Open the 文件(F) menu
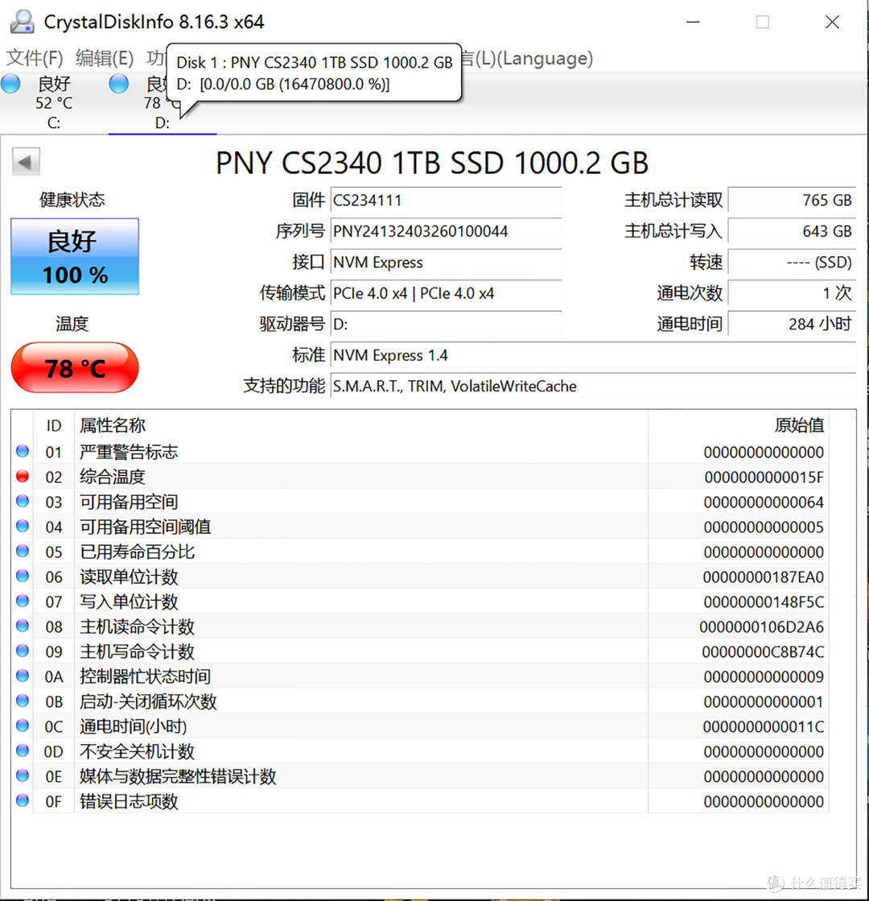The width and height of the screenshot is (869, 901). [34, 58]
